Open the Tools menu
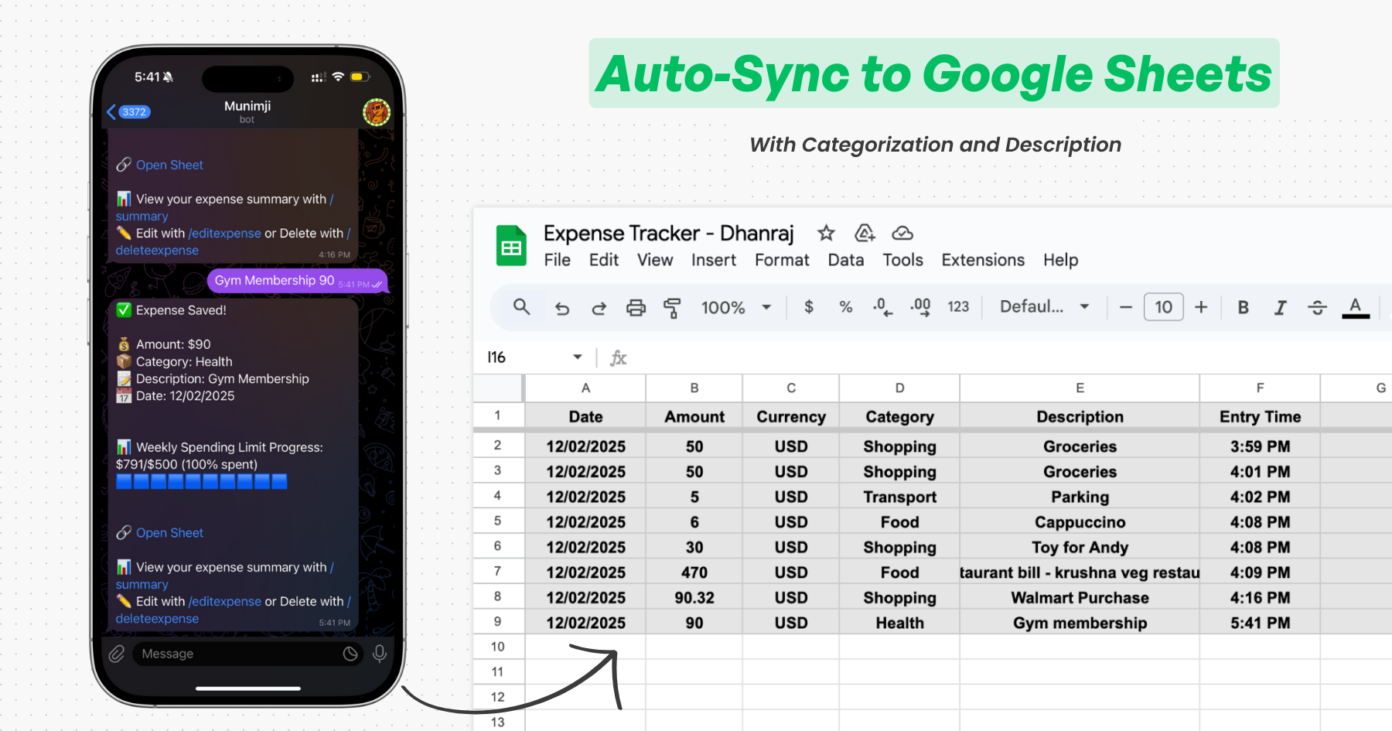 (903, 260)
